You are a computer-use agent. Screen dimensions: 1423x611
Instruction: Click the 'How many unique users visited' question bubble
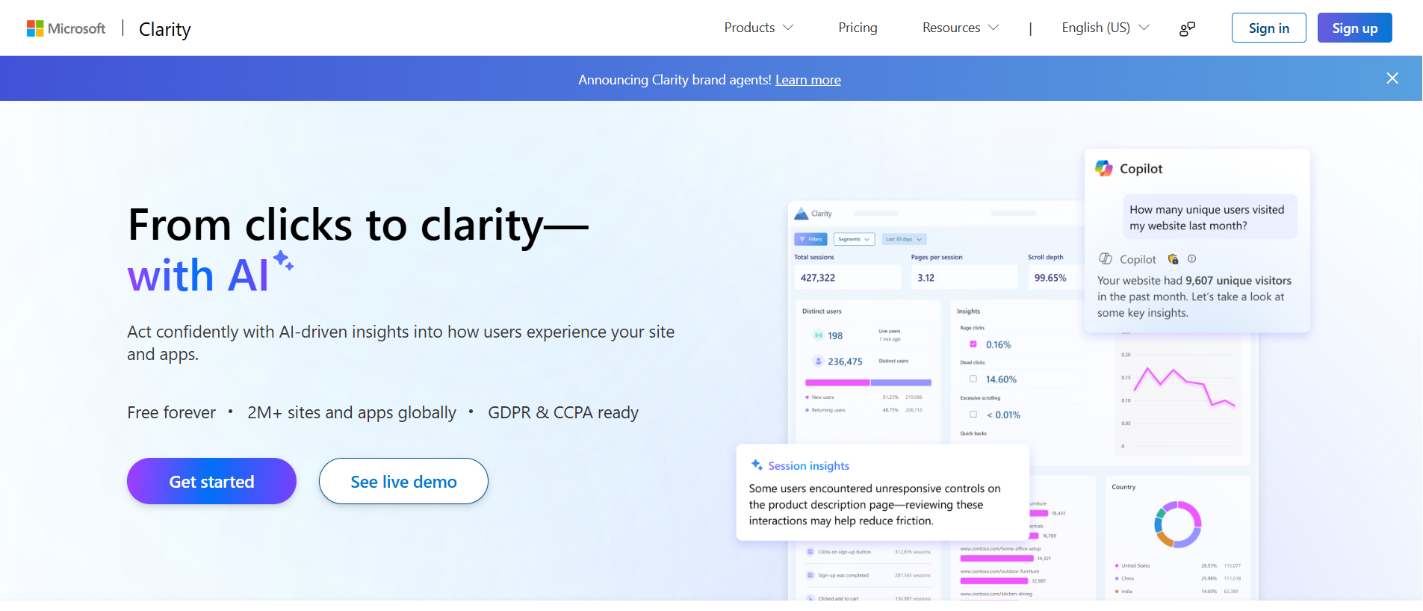pos(1210,217)
